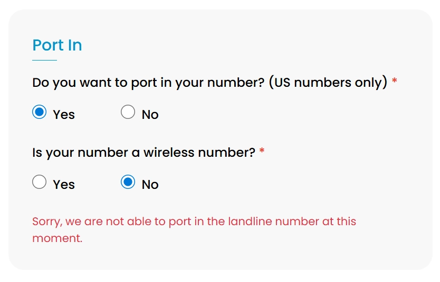Click the blue underline beneath Port In heading

pos(44,61)
